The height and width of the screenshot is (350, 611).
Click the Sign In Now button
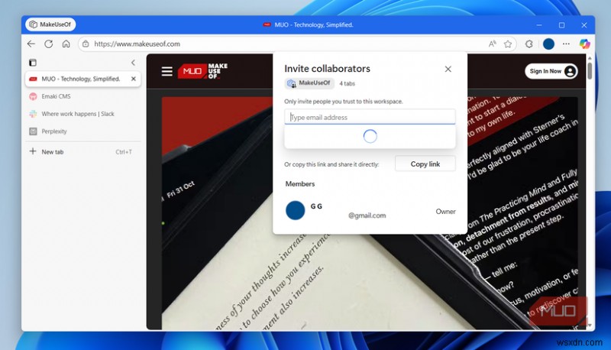pos(551,71)
